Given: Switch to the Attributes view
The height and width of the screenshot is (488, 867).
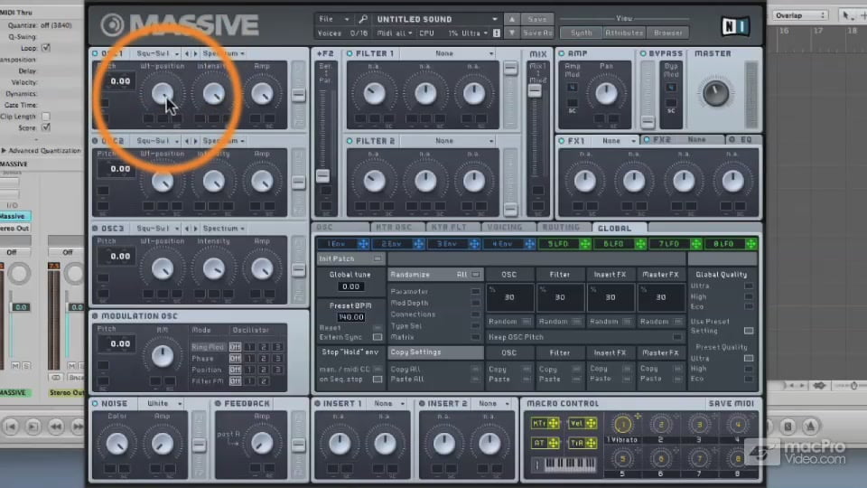Looking at the screenshot, I should [624, 33].
